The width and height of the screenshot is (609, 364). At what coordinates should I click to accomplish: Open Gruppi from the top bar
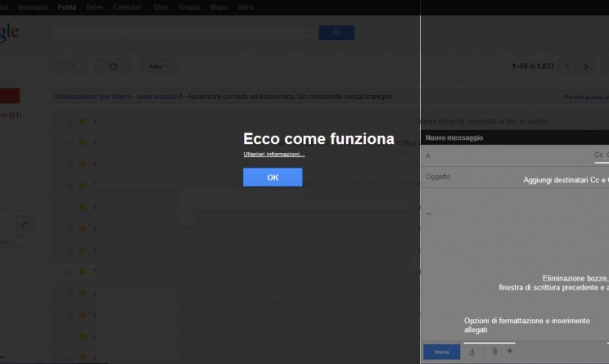(189, 7)
